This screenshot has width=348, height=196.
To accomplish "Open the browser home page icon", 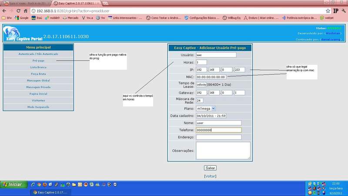I will [x=26, y=11].
